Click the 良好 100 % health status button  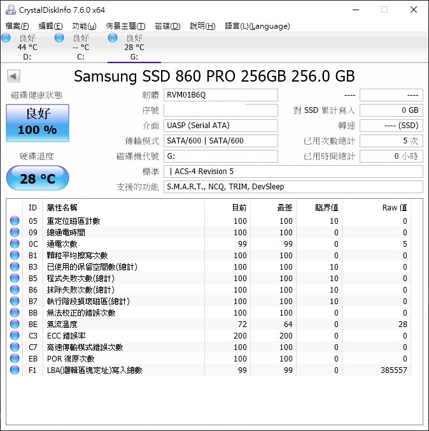point(38,123)
